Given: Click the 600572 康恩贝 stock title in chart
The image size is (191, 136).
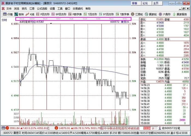Looking at the screenshot, I should (120, 22).
